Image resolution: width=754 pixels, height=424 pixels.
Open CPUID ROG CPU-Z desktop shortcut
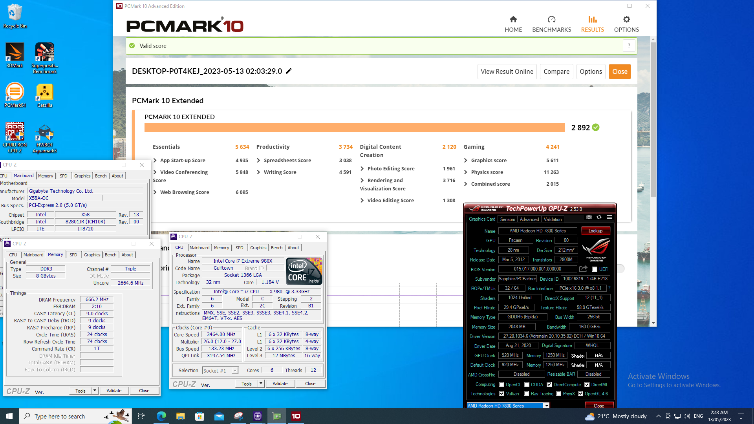coord(15,137)
